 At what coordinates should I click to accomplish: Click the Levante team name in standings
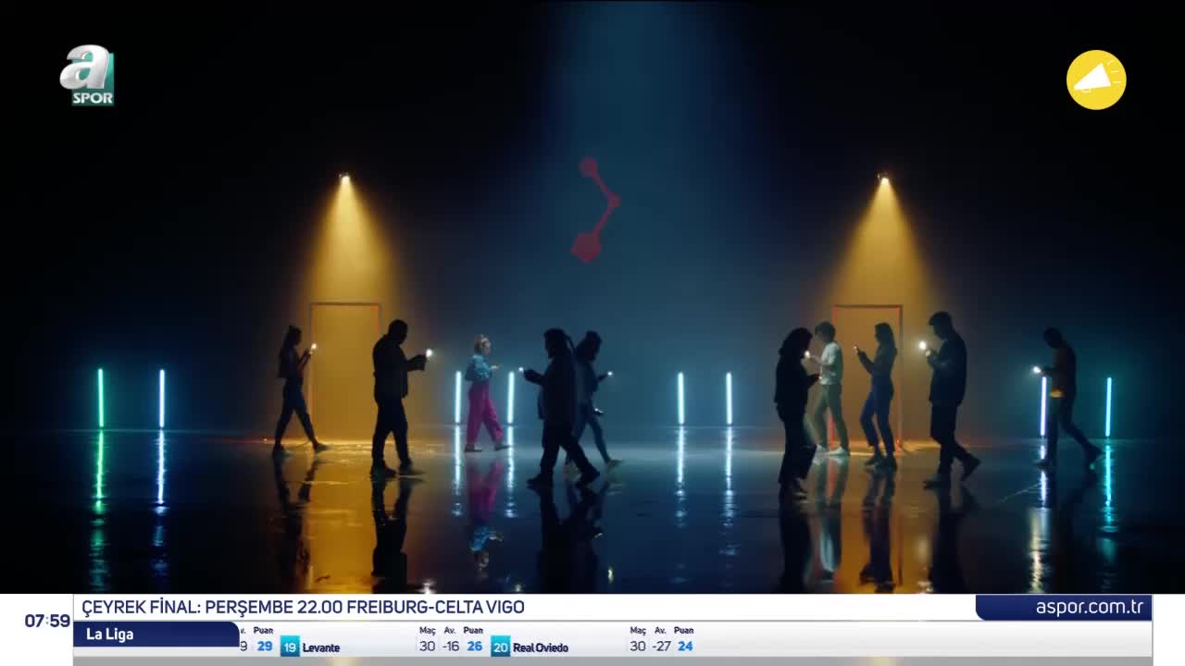click(321, 647)
